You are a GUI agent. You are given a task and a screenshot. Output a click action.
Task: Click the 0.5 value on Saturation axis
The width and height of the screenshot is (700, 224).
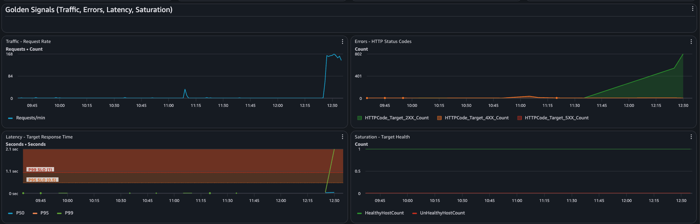tap(358, 171)
